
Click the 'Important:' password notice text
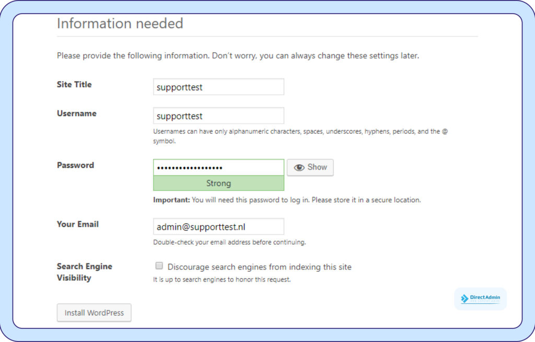287,200
